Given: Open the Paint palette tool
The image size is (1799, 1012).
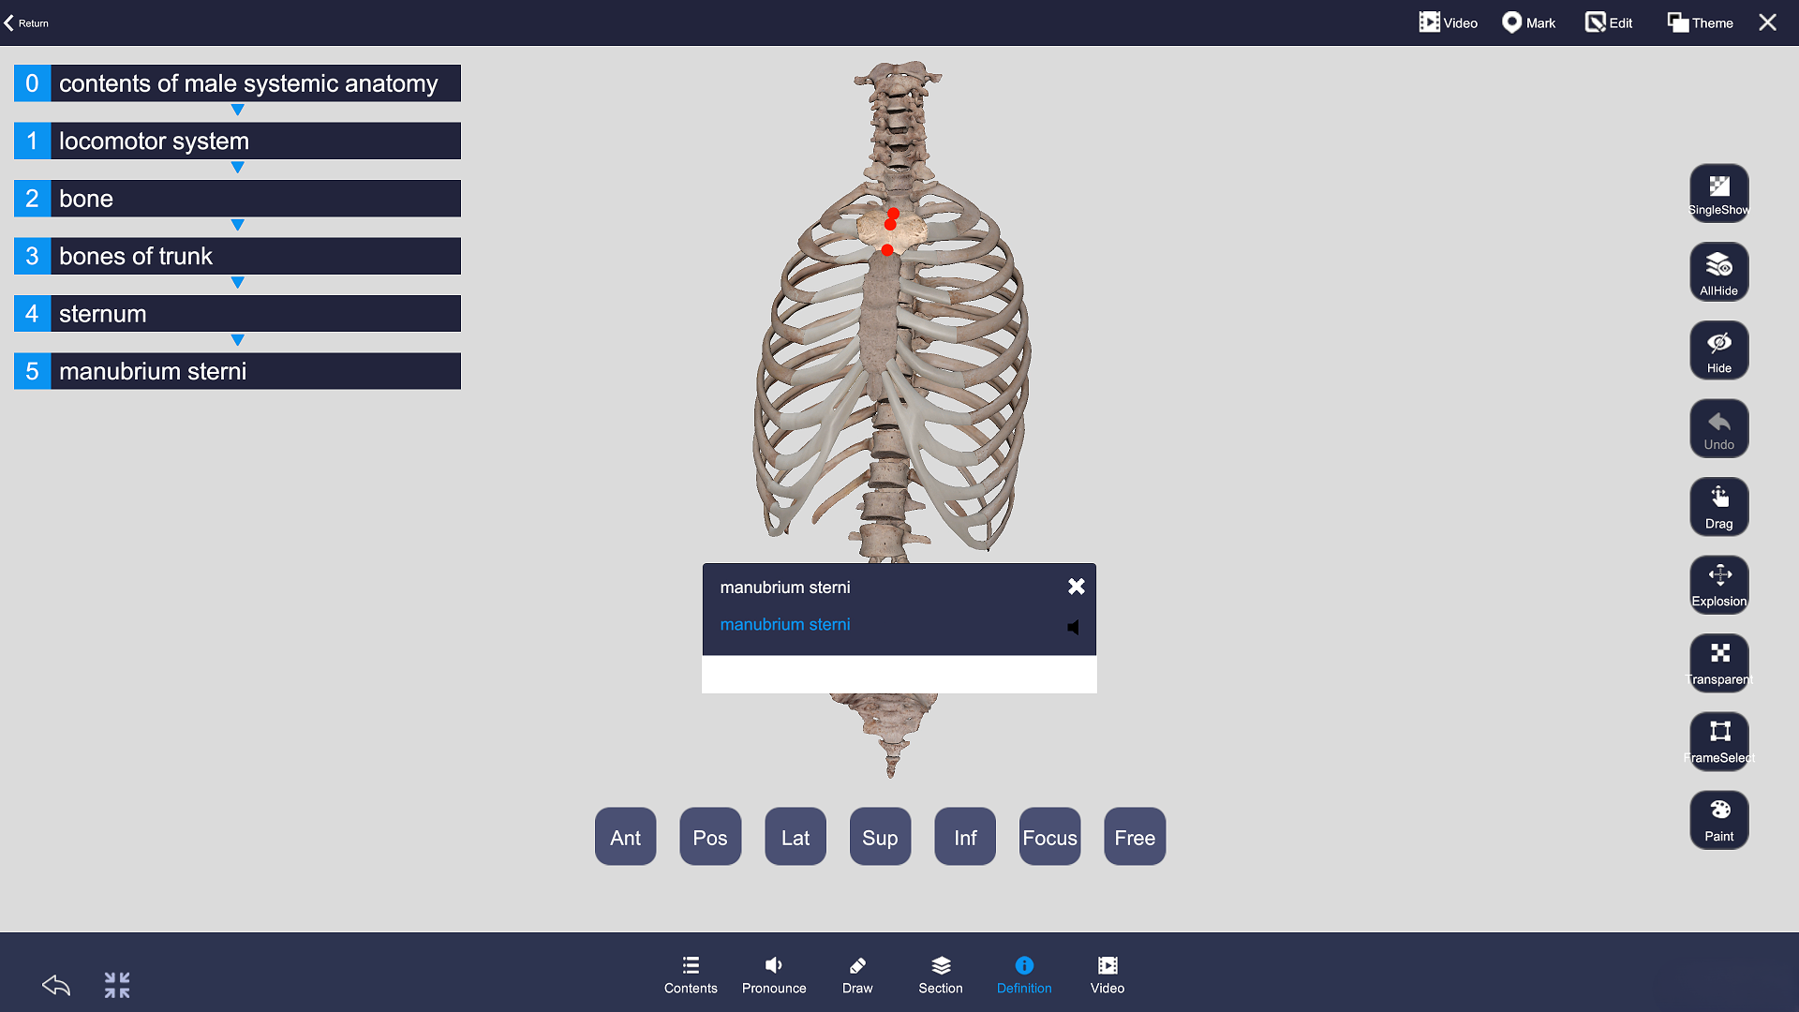Looking at the screenshot, I should click(x=1718, y=820).
